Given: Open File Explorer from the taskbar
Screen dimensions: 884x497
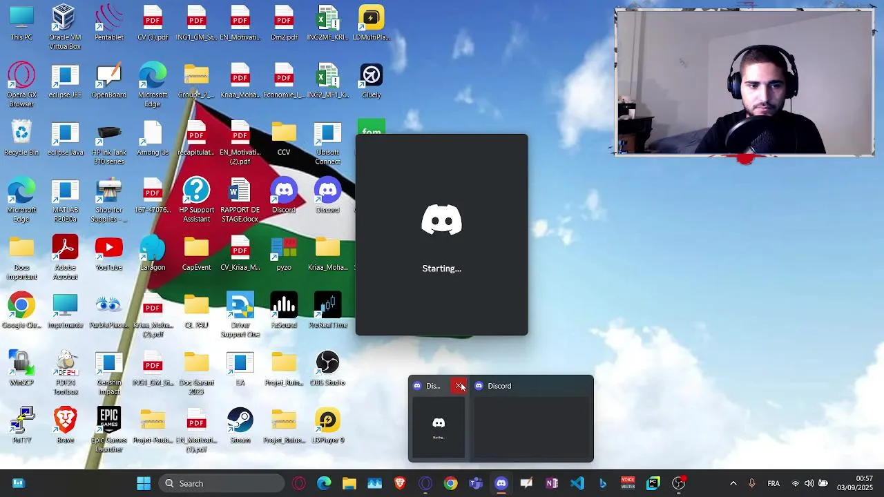Looking at the screenshot, I should click(x=349, y=483).
